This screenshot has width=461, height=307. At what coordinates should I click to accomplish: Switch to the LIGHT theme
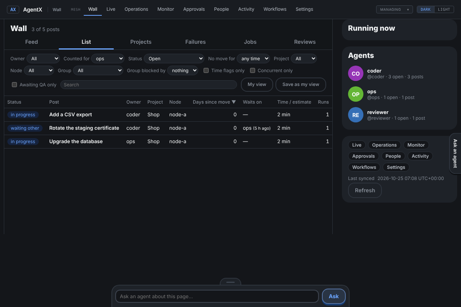(444, 10)
